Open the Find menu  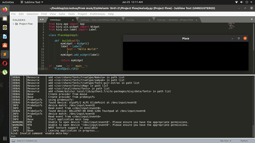pos(44,14)
